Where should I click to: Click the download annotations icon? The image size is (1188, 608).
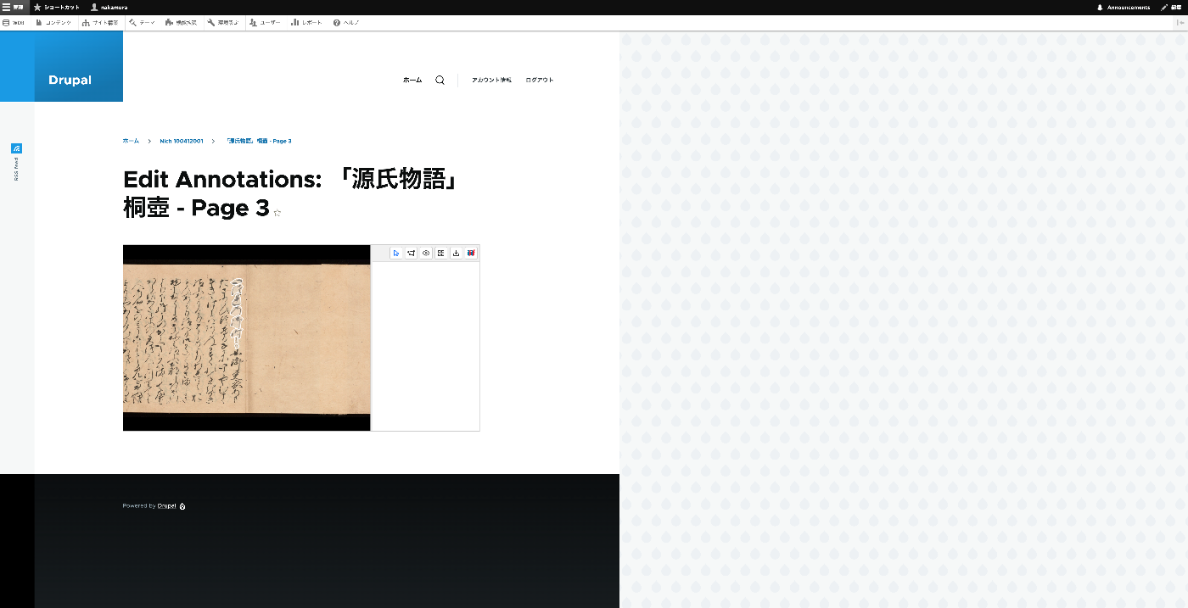(x=456, y=253)
